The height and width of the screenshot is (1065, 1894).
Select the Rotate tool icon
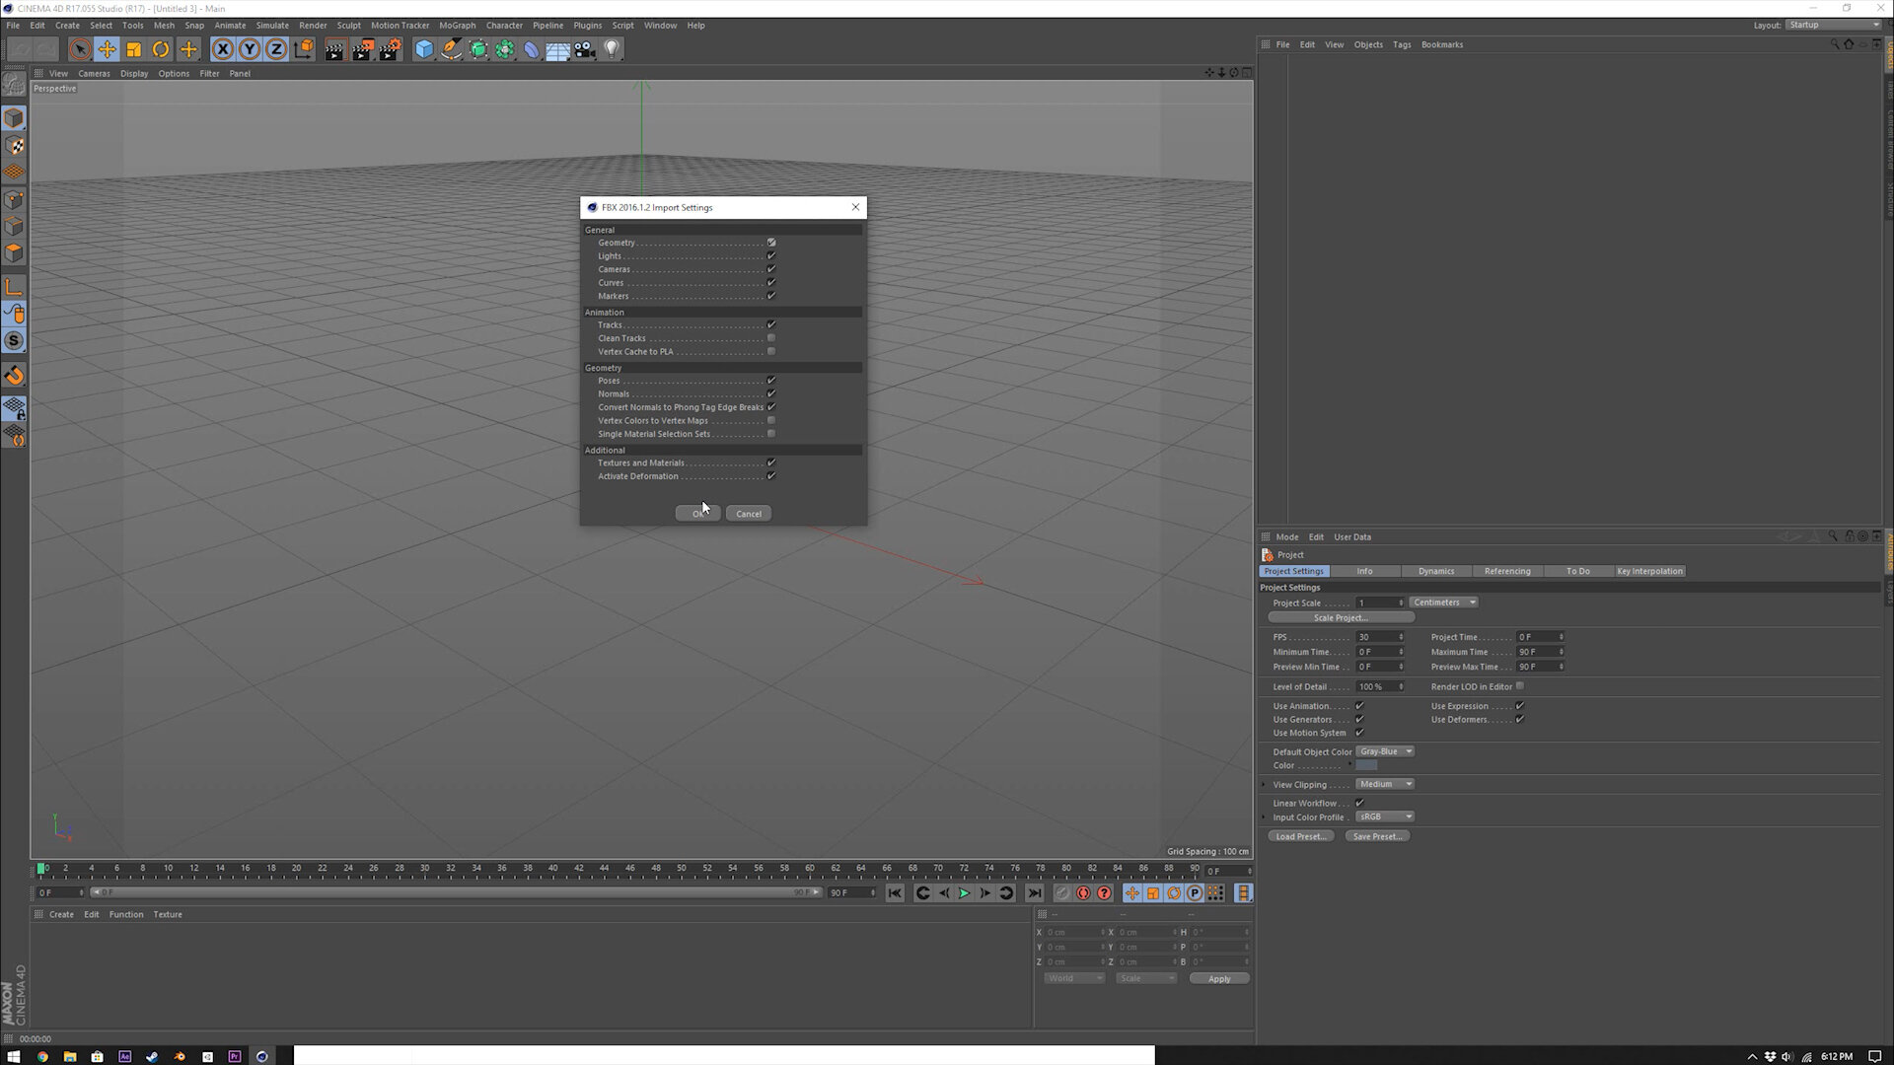coord(161,49)
